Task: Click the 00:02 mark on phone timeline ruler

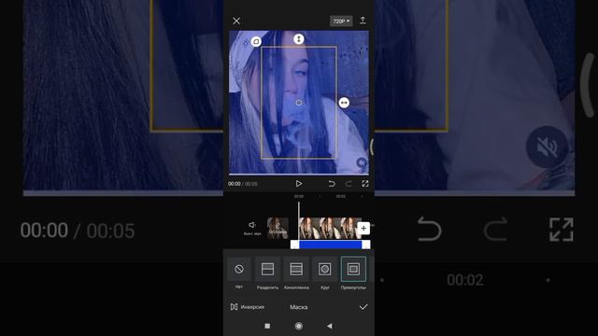Action: click(x=340, y=197)
